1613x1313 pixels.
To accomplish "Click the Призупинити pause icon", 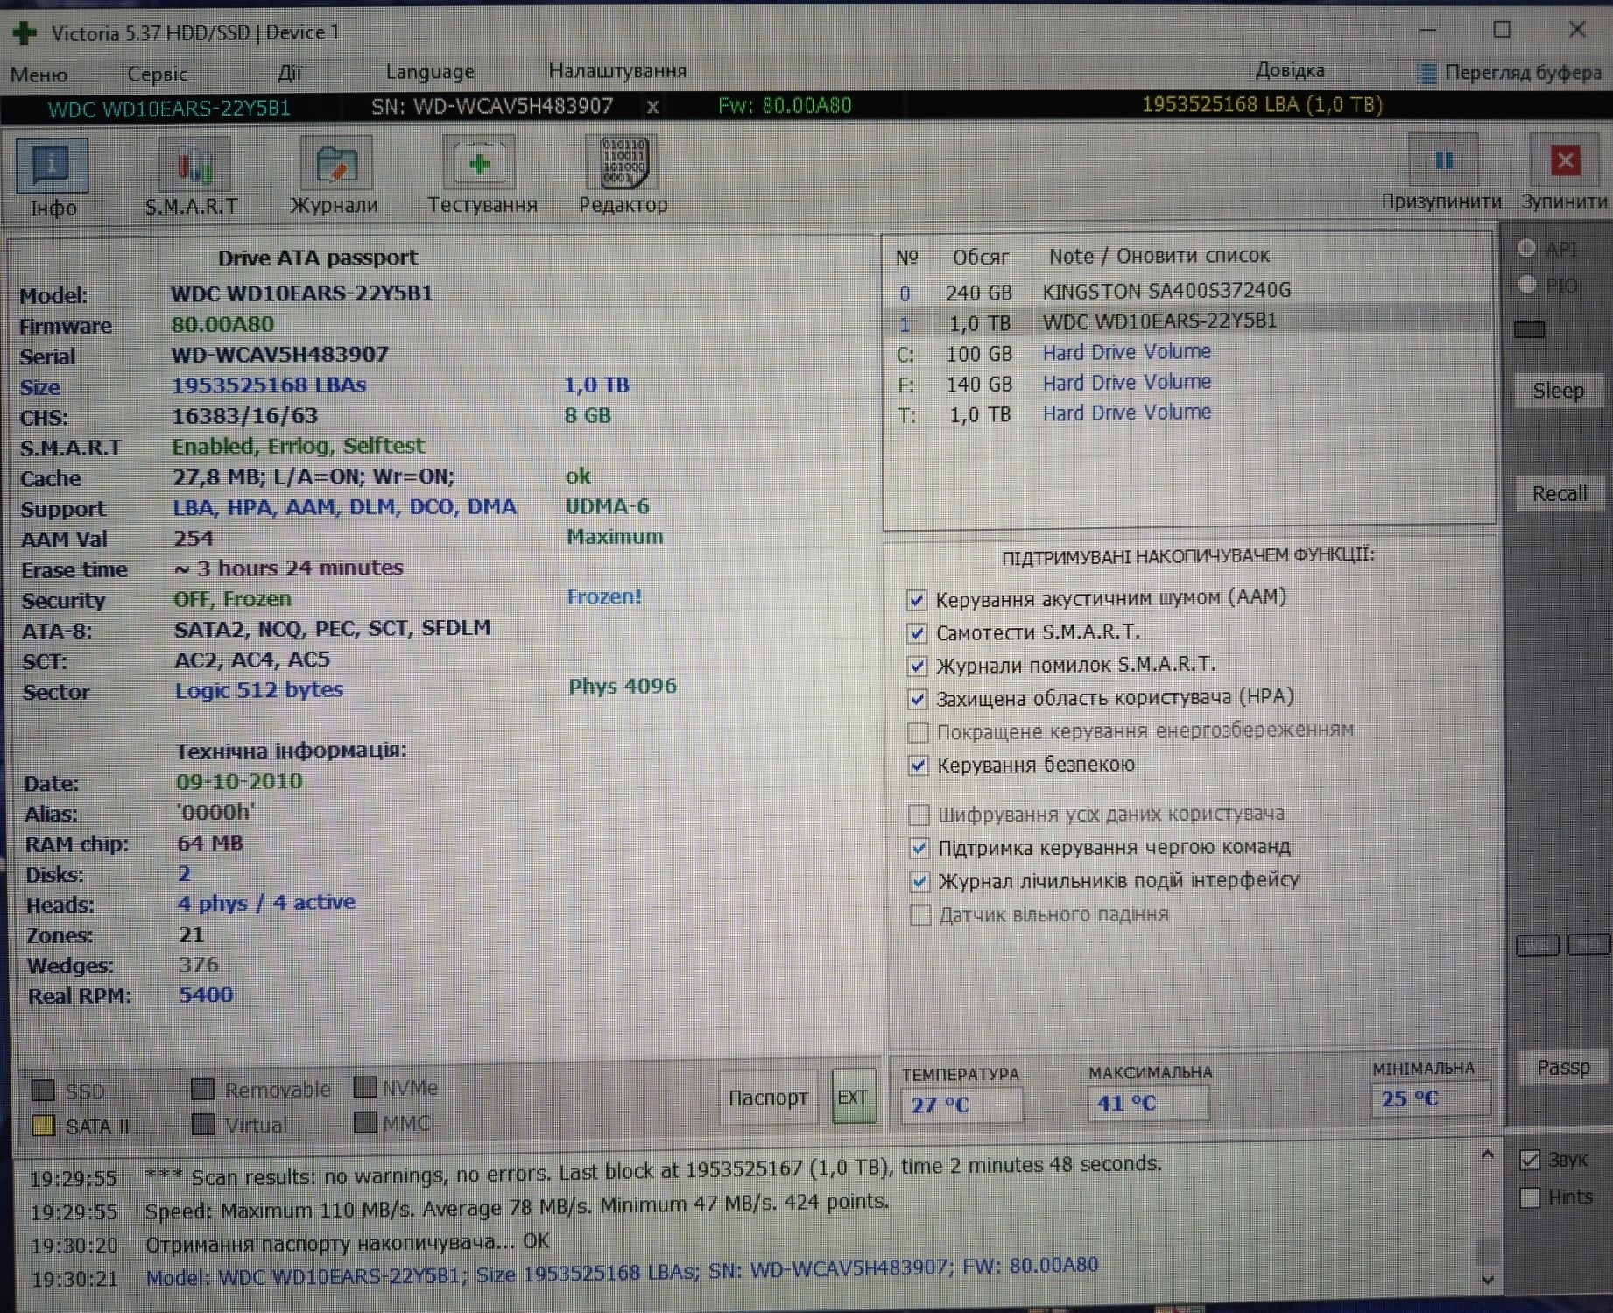I will [x=1443, y=160].
